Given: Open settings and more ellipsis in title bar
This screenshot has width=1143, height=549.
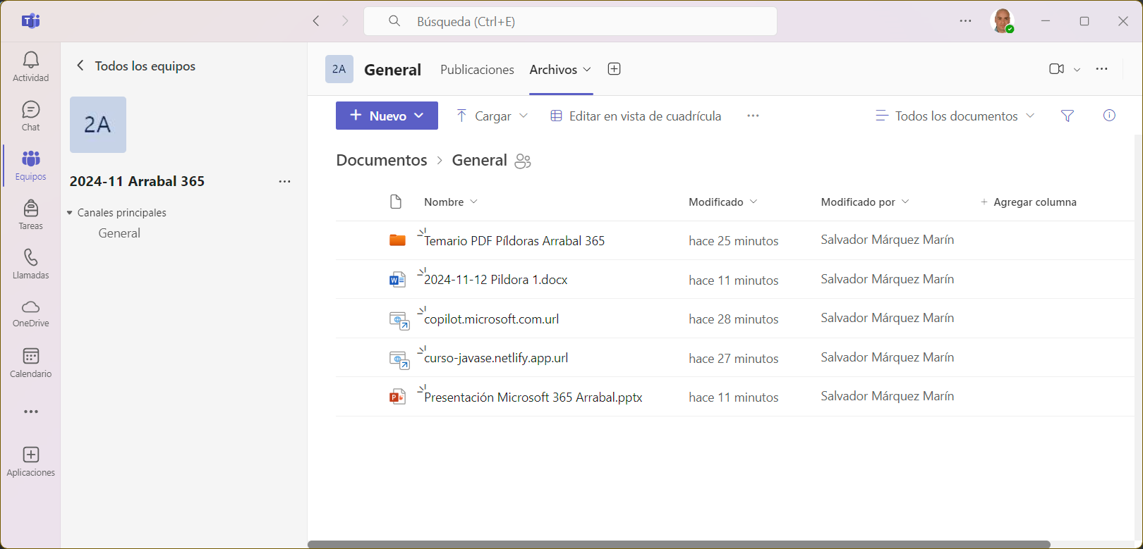Looking at the screenshot, I should [965, 21].
